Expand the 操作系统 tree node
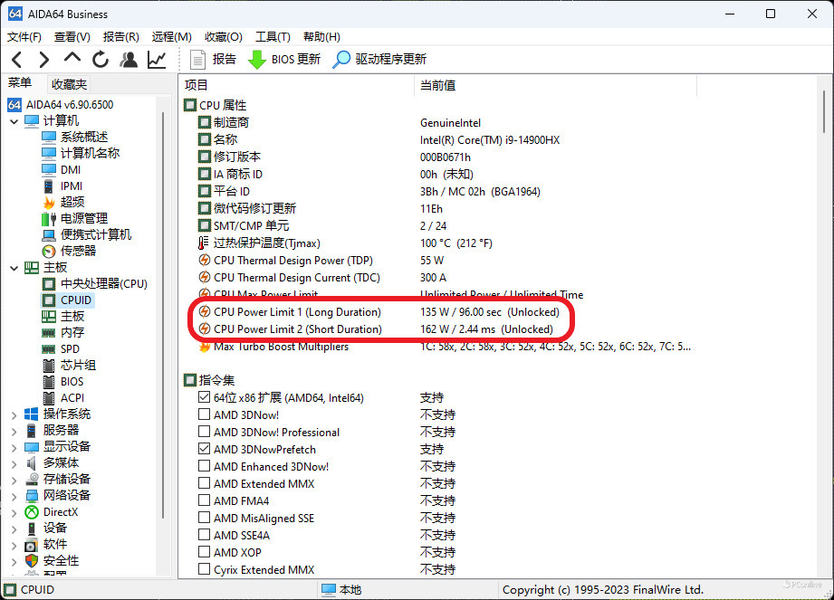834x600 pixels. [14, 414]
